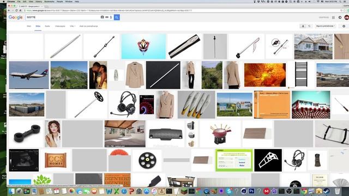Screen dimensions: 349x196
Task: Open the File menu in menu bar
Action: (19, 1)
